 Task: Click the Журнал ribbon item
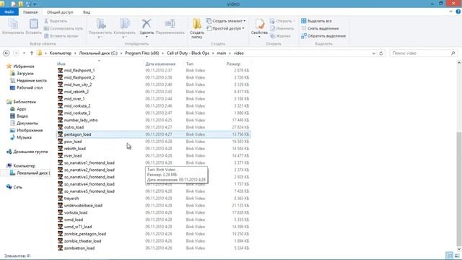pyautogui.click(x=281, y=36)
